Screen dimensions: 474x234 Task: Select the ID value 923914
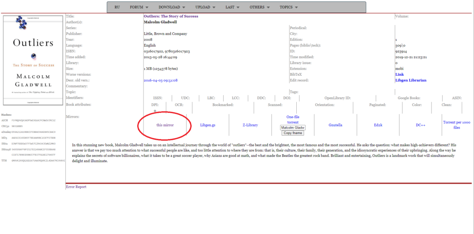click(401, 51)
